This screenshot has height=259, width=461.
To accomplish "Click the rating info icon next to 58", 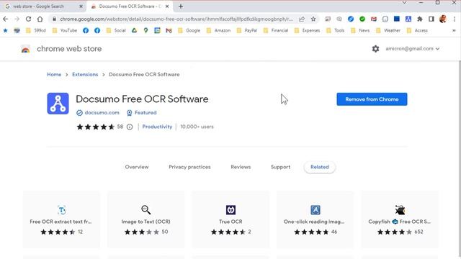I will click(x=130, y=127).
